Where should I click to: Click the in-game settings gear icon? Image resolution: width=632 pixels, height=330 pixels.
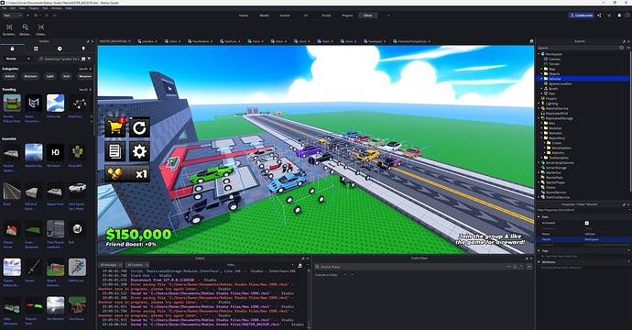click(139, 151)
